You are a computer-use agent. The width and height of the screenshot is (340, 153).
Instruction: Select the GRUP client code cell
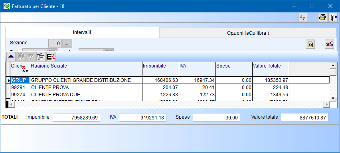point(20,80)
